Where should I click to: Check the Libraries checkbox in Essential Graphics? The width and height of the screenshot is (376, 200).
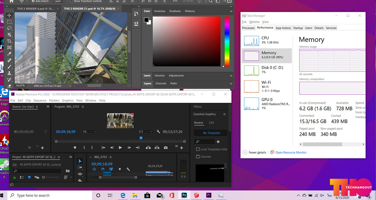pyautogui.click(x=198, y=157)
